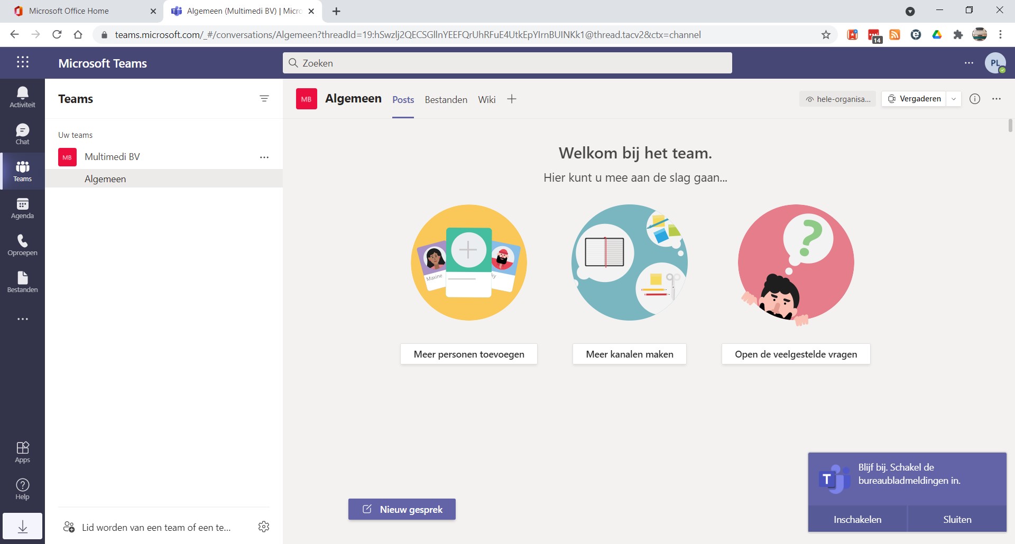Image resolution: width=1015 pixels, height=544 pixels.
Task: Click the Vergaderen button
Action: [x=914, y=99]
